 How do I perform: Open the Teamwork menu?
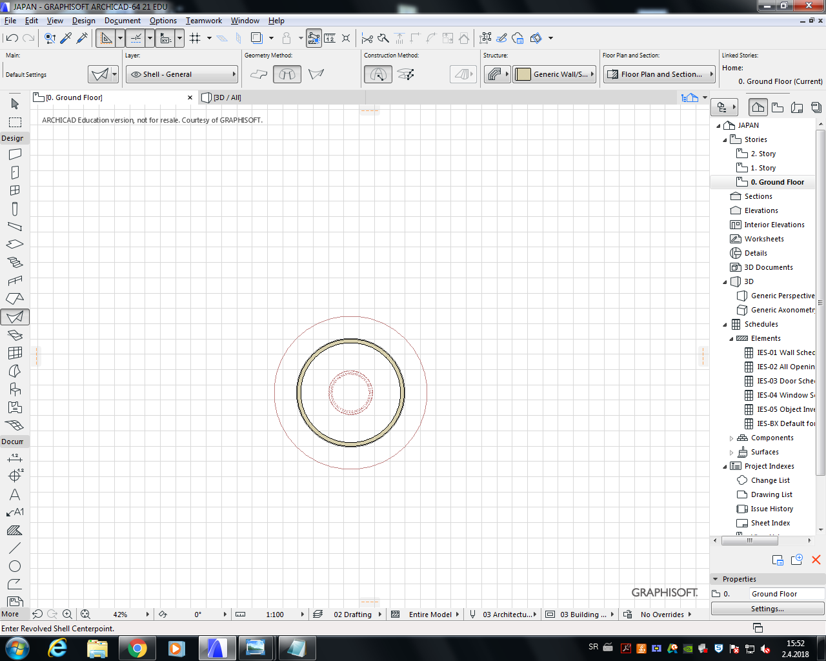[204, 21]
